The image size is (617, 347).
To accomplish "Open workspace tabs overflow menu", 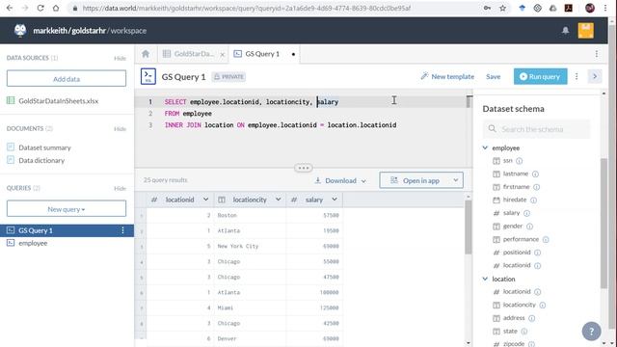I will pyautogui.click(x=597, y=54).
